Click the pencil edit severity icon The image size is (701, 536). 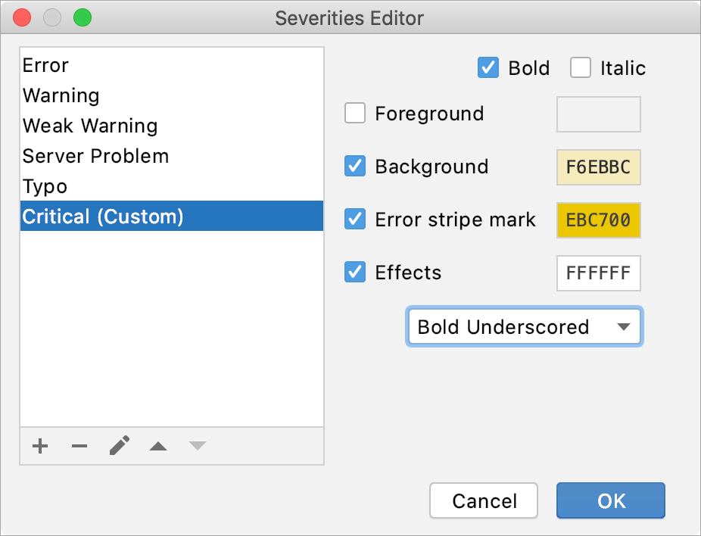pyautogui.click(x=119, y=446)
